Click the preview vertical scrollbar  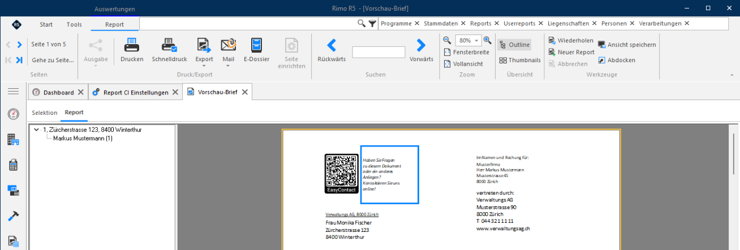coord(735,154)
